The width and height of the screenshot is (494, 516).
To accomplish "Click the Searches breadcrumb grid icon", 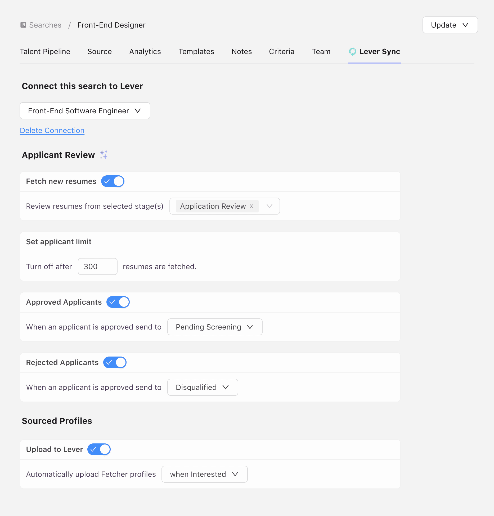I will [x=23, y=25].
